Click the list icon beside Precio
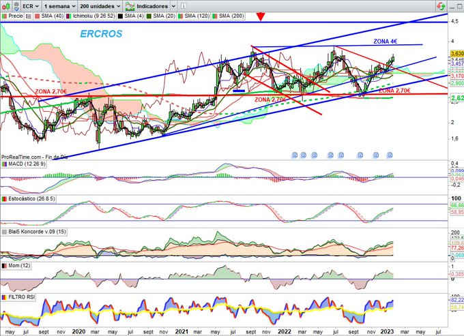 [29, 16]
